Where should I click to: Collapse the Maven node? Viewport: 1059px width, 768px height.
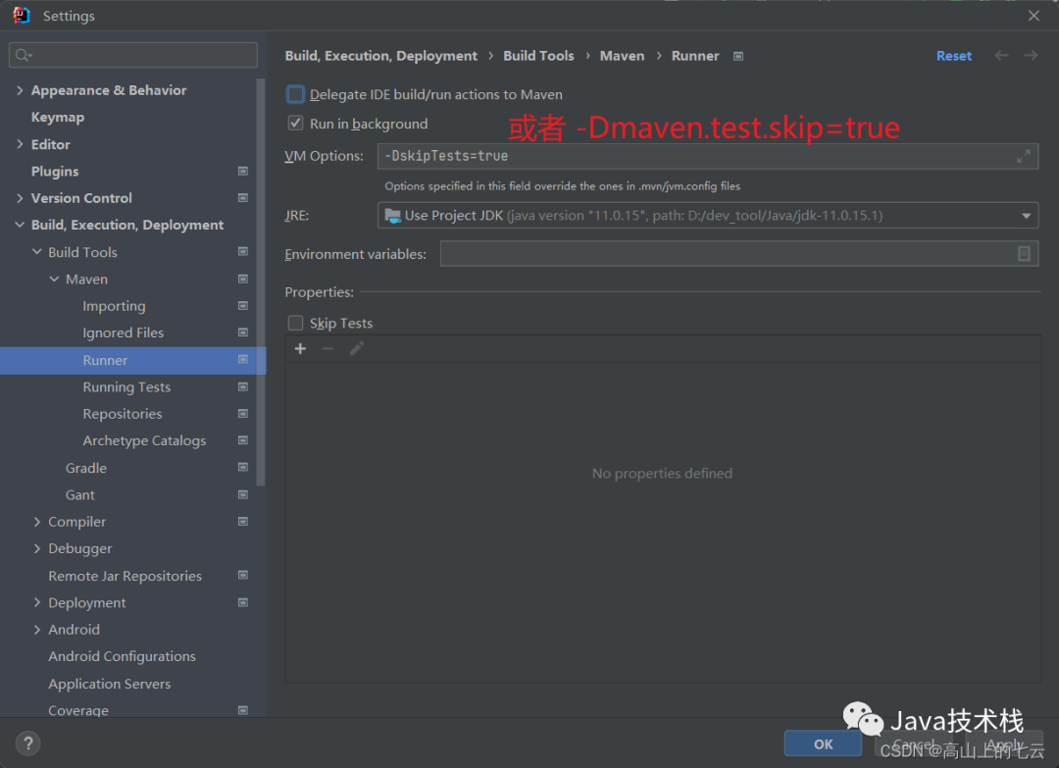click(54, 279)
